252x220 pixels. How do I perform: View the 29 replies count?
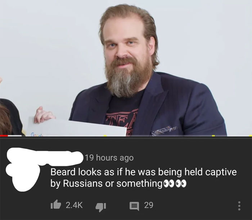148,205
